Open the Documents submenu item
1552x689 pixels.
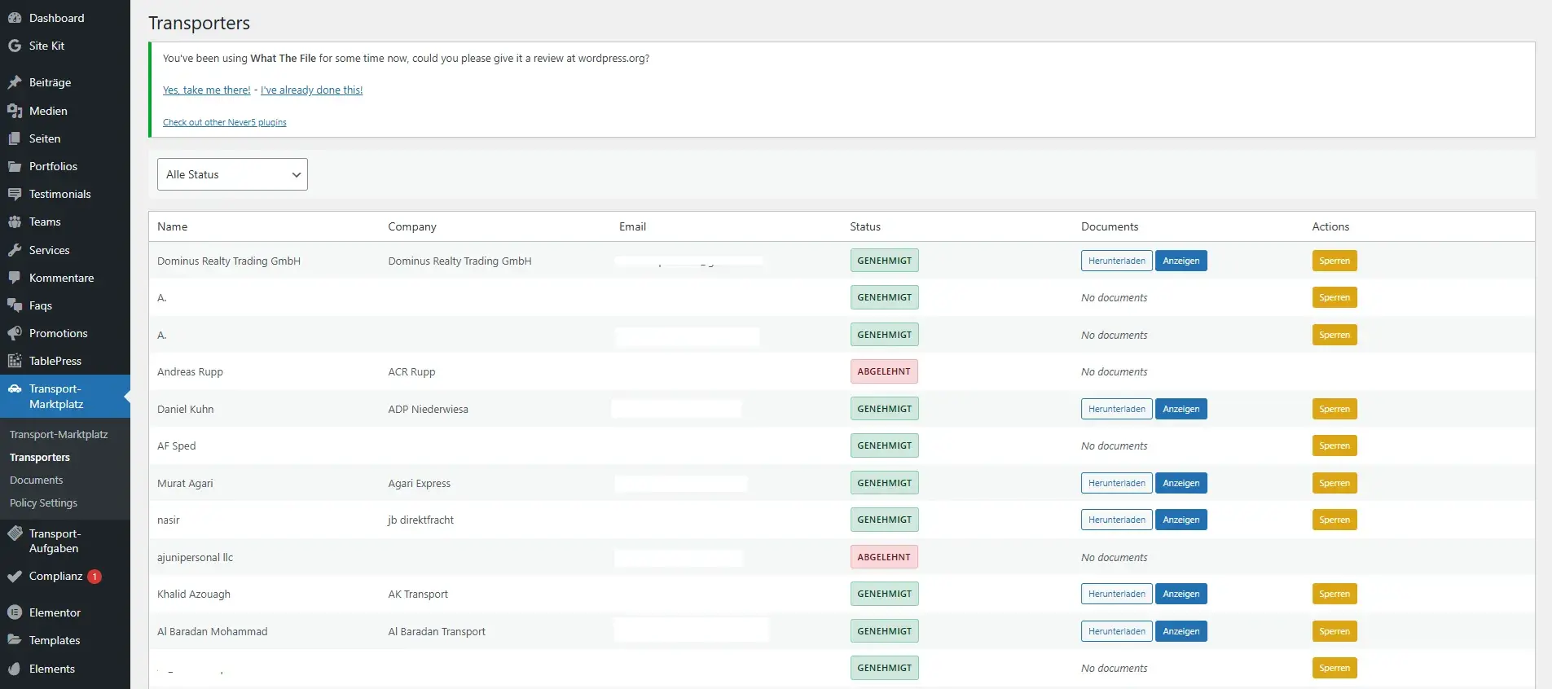click(36, 481)
